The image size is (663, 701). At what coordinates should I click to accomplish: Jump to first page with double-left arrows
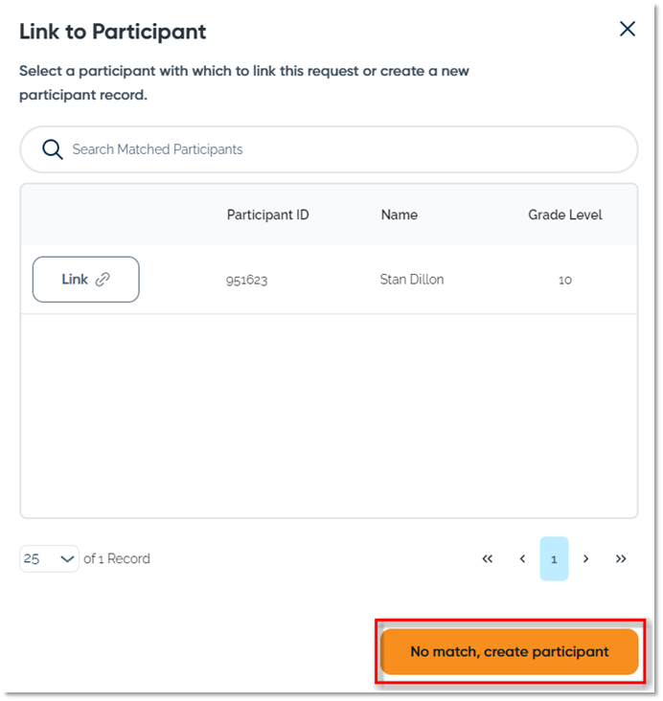[x=487, y=559]
